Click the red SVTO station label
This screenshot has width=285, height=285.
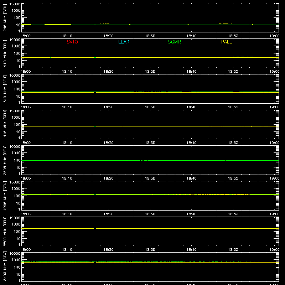(x=72, y=42)
